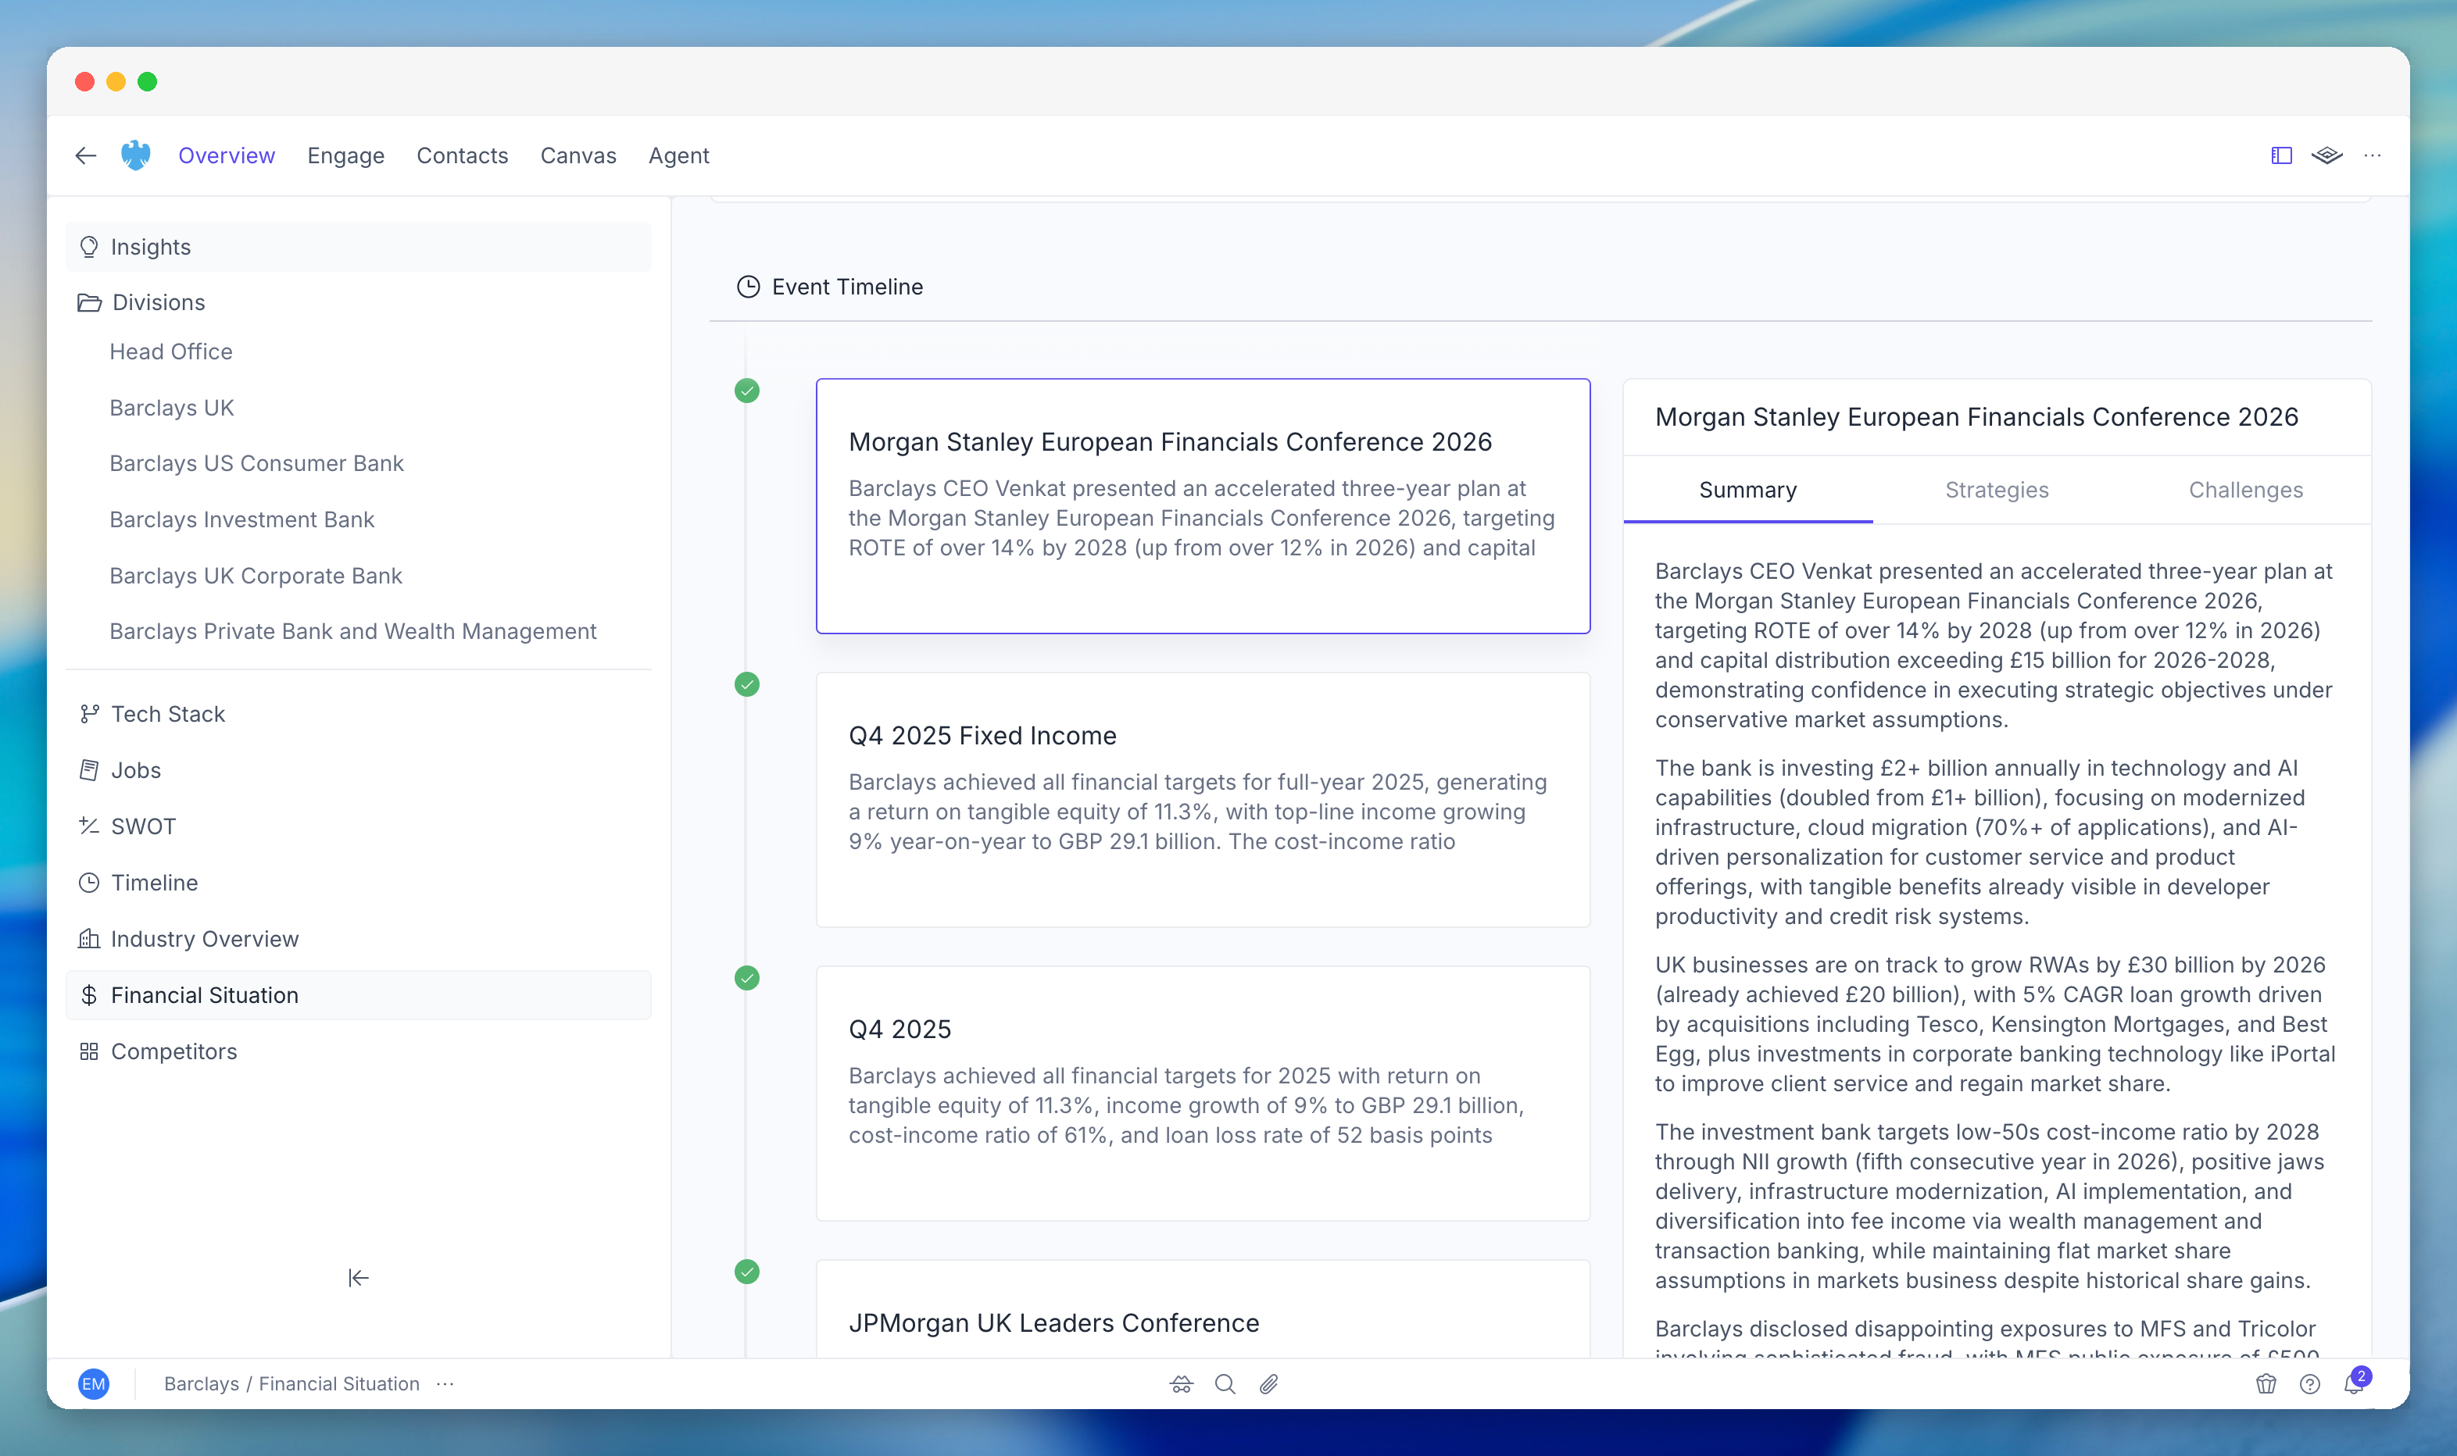Select Barclays Investment Bank division
Screen dimensions: 2457x1456
click(x=241, y=519)
